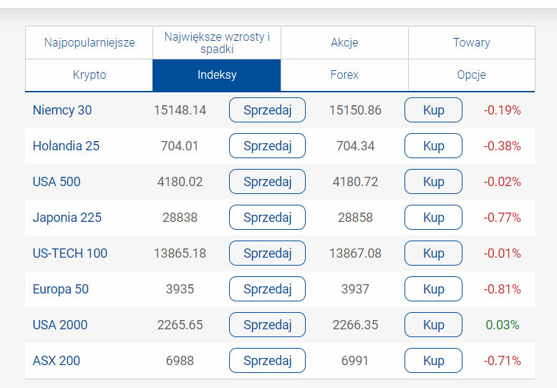Screen dimensions: 557x388
Task: Click Sprzedaj in the Japonia 225 row
Action: click(x=267, y=218)
